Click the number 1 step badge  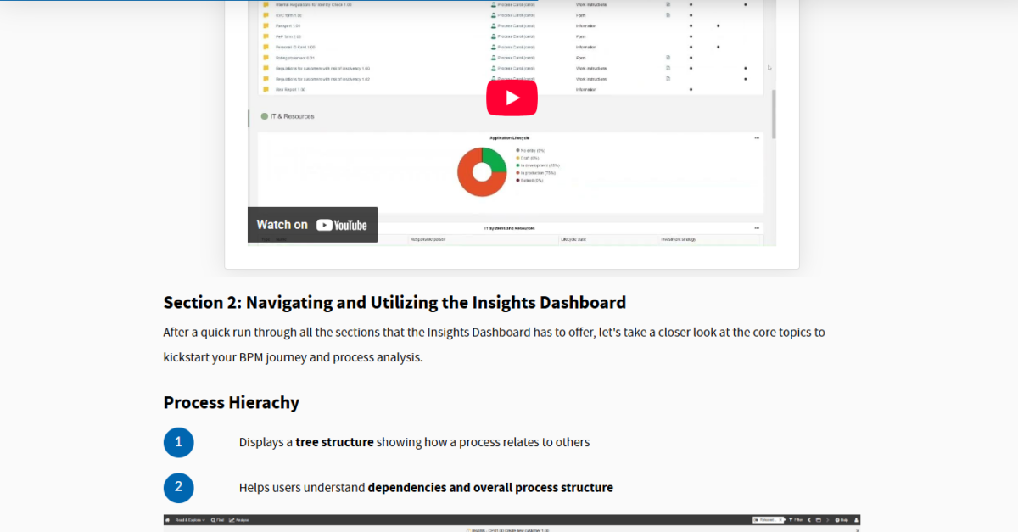pos(178,442)
